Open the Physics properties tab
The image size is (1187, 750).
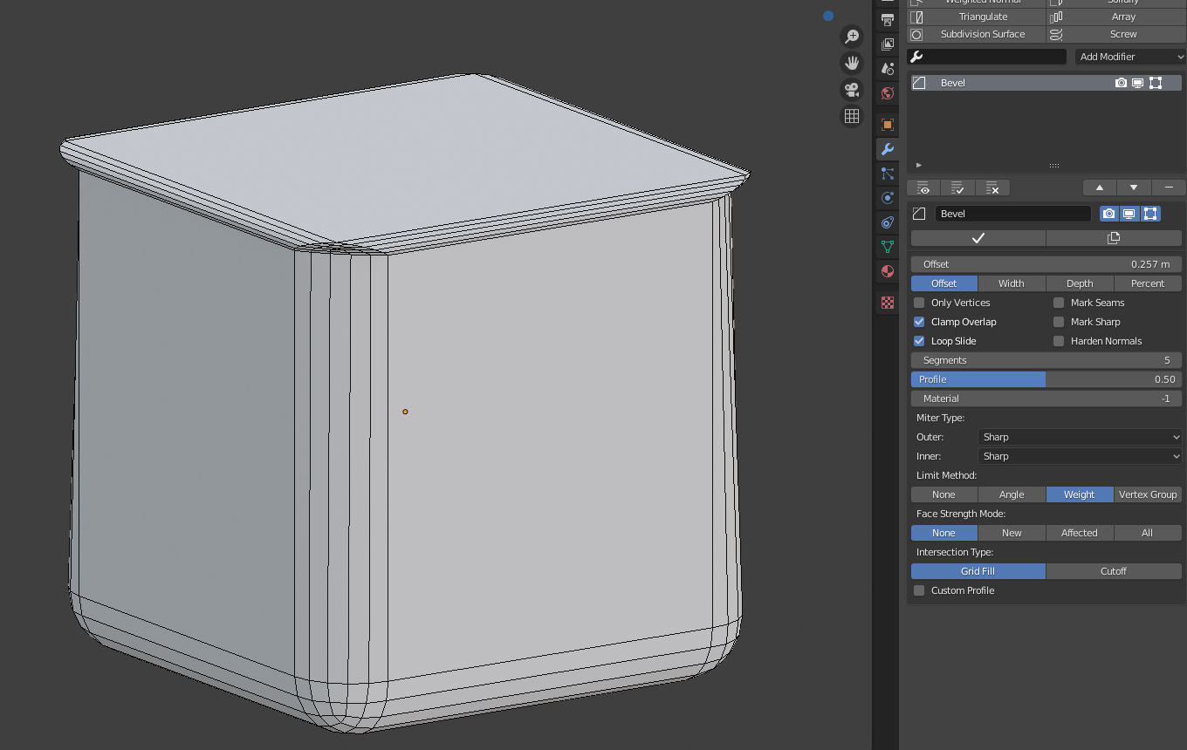point(888,198)
